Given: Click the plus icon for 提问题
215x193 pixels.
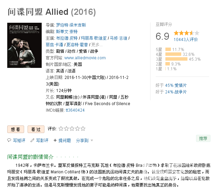Looking at the screenshot, I should [x=55, y=140].
